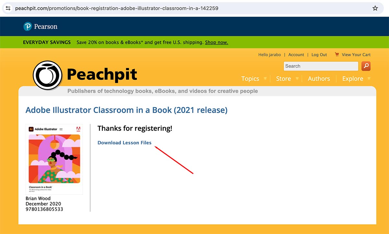Open the Store menu
The width and height of the screenshot is (389, 234).
283,79
